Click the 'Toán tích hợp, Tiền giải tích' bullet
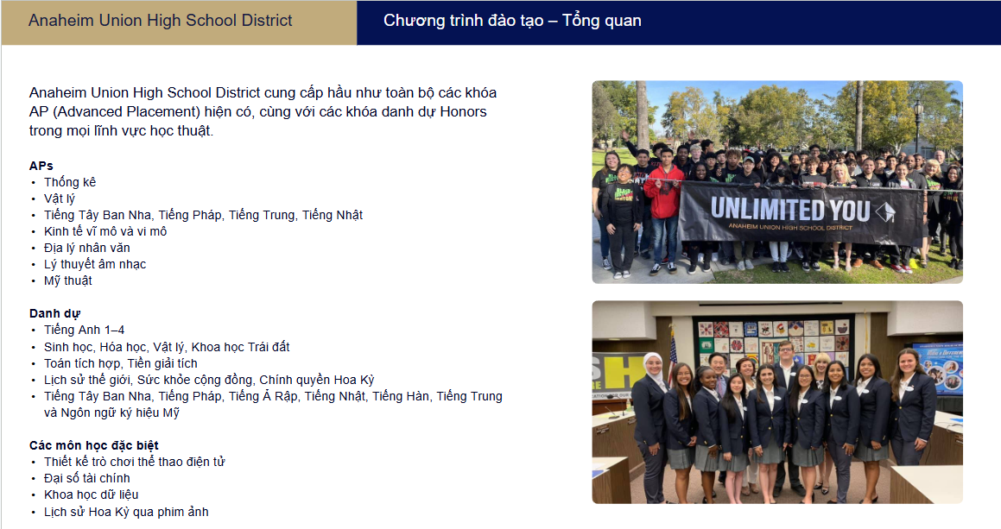The image size is (1001, 529). pos(120,363)
